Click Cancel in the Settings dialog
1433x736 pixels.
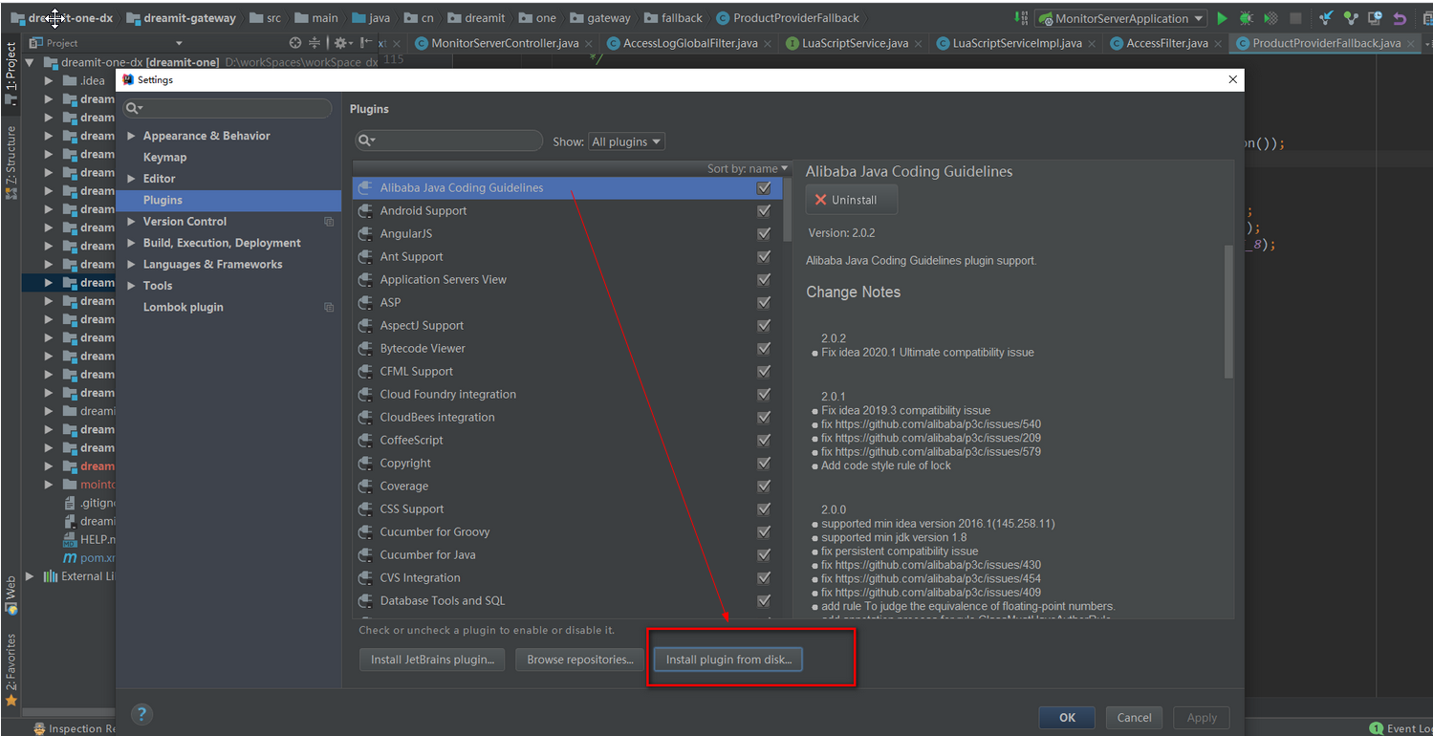click(1134, 718)
